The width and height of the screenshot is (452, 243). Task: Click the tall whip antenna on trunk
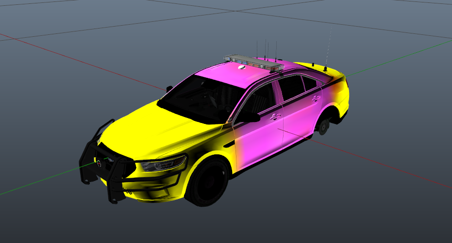(x=328, y=49)
